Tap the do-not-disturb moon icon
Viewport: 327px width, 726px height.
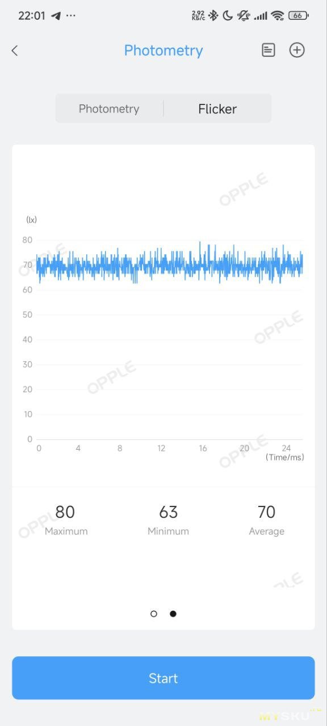pyautogui.click(x=227, y=15)
